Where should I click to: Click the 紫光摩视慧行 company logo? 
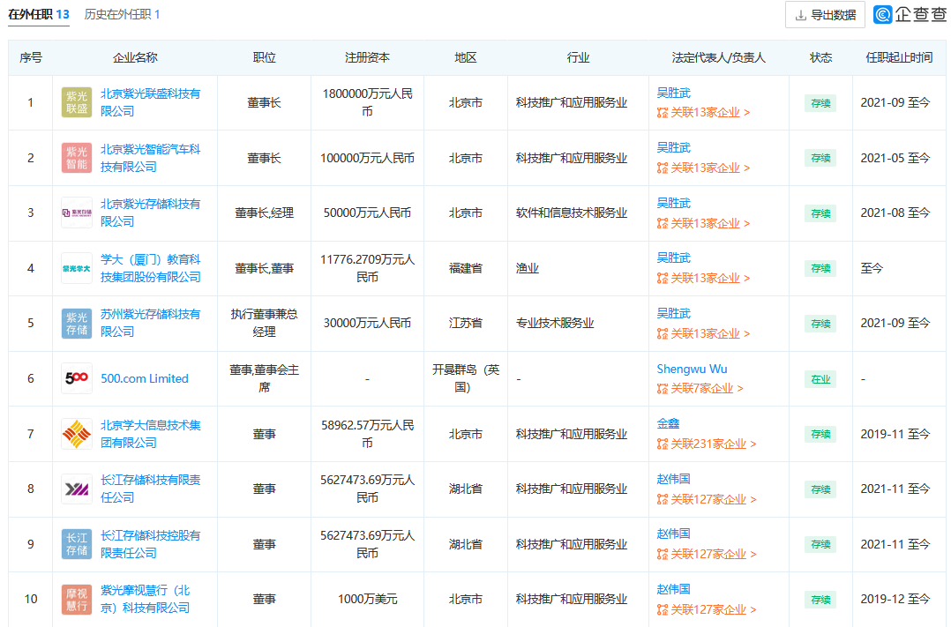[77, 599]
